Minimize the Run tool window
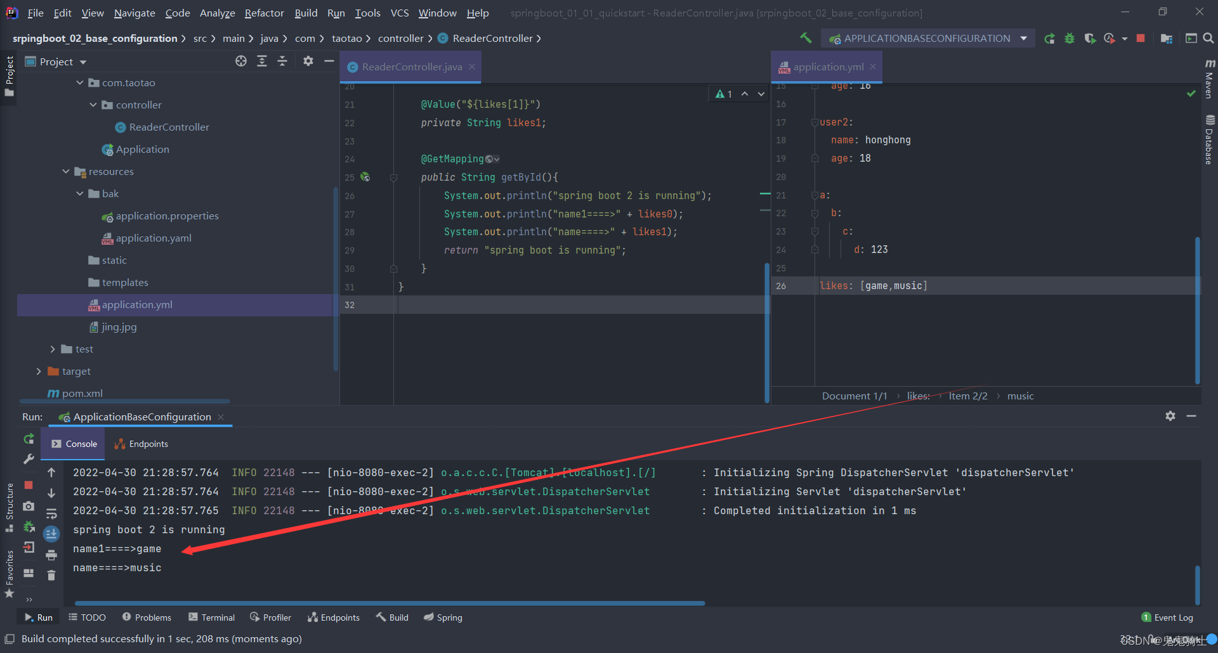This screenshot has height=653, width=1218. (1191, 416)
